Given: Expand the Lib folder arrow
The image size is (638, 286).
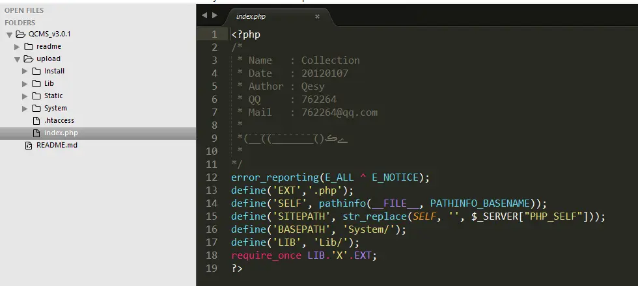Looking at the screenshot, I should click(25, 84).
